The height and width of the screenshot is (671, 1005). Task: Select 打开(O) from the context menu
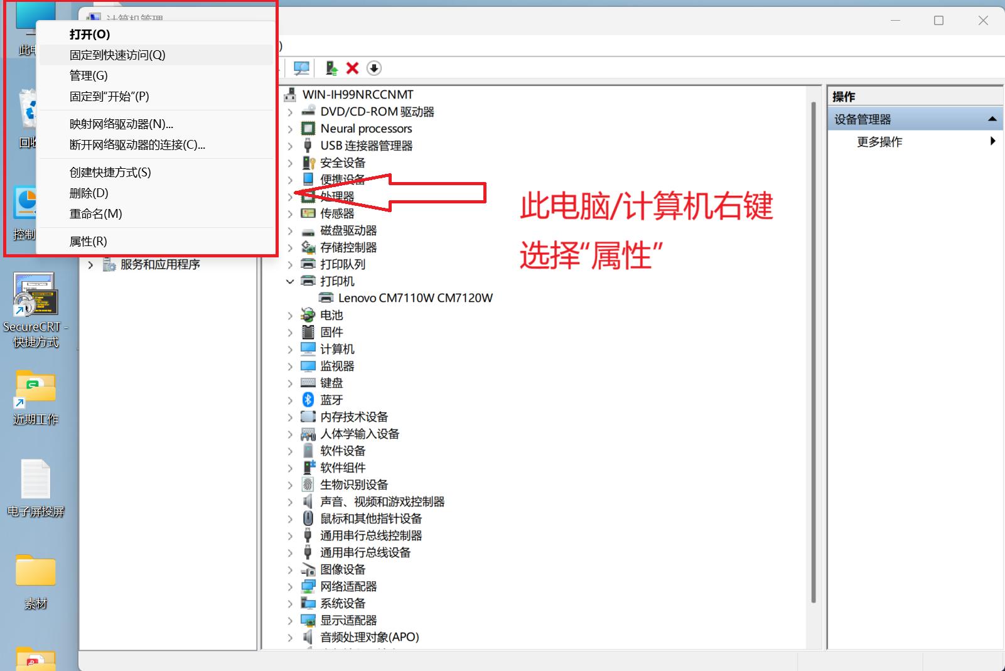(x=90, y=35)
